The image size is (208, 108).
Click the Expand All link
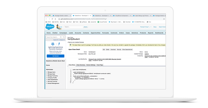point(56,40)
